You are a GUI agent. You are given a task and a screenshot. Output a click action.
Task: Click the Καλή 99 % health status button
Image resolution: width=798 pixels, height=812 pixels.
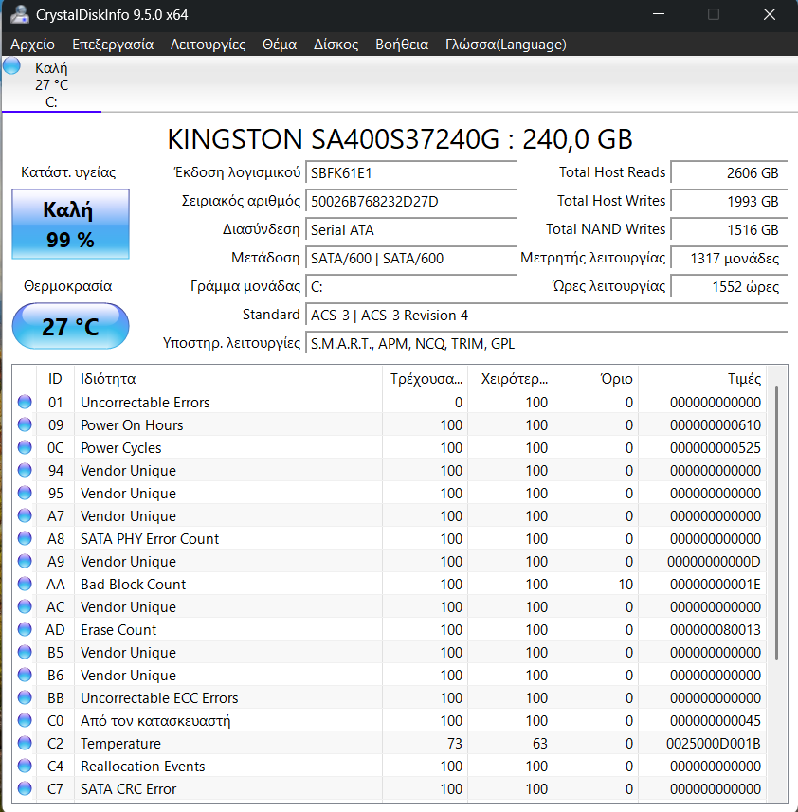pos(70,224)
